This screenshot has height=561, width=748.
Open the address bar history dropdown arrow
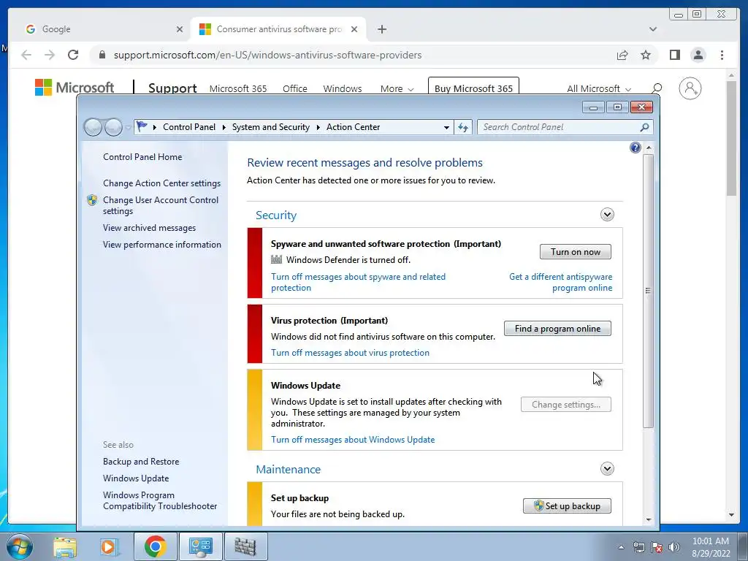446,127
